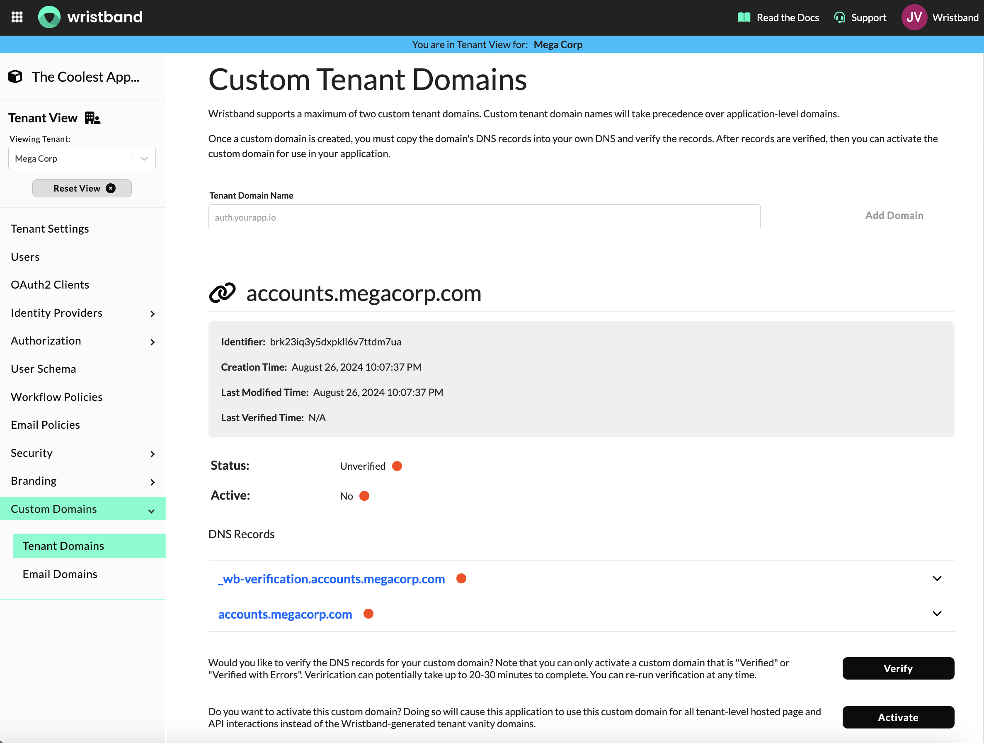This screenshot has width=984, height=743.
Task: Select the Email Domains menu item
Action: coord(61,574)
